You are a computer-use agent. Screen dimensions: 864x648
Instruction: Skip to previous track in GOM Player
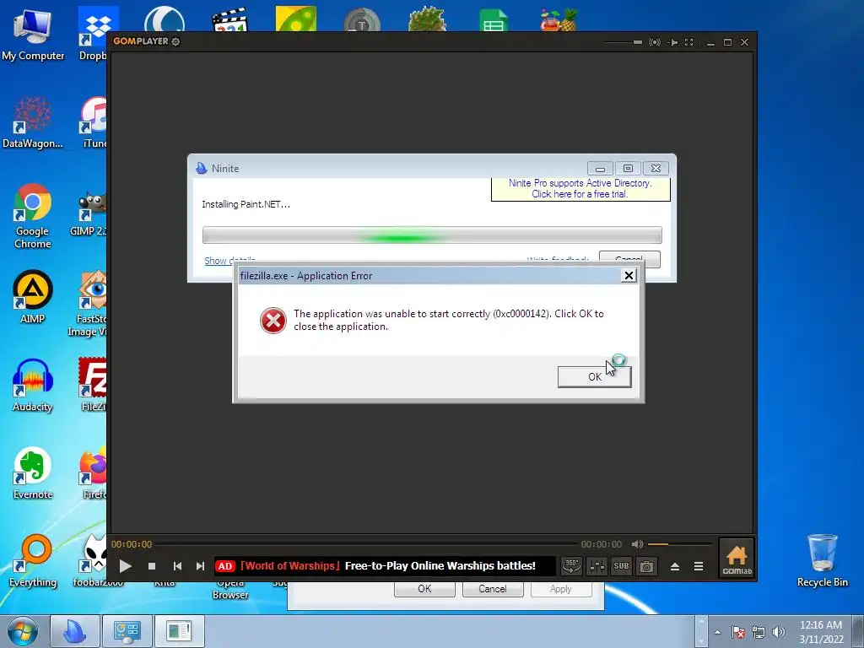[x=177, y=566]
